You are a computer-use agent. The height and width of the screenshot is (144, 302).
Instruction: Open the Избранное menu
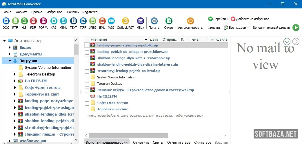54,12
